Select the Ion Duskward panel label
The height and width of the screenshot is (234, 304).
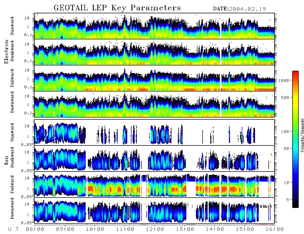[12, 157]
